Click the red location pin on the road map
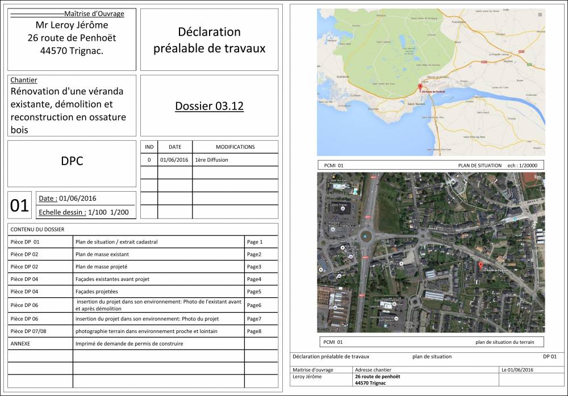The image size is (568, 396). 420,87
